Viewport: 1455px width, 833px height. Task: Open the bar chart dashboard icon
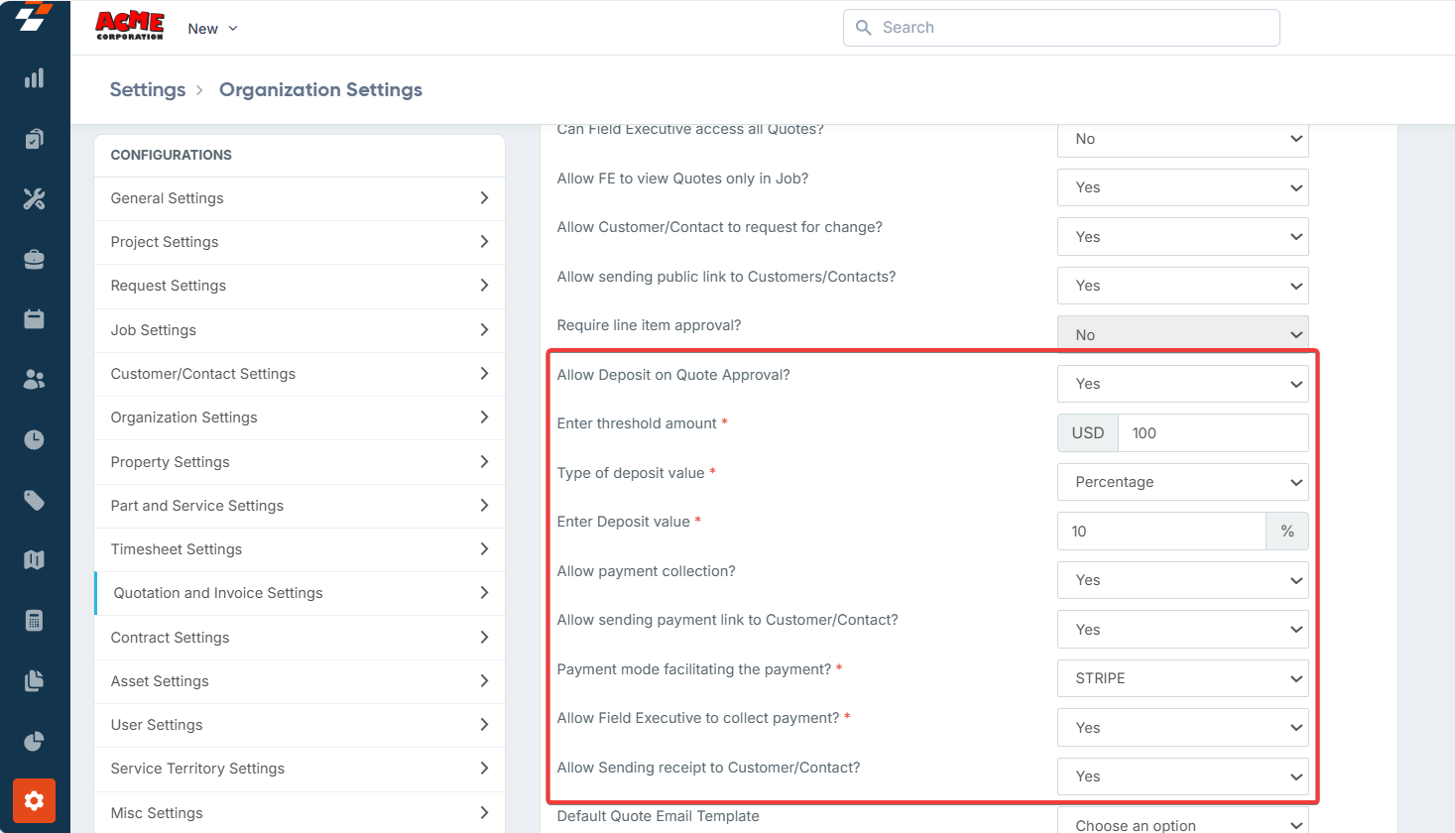click(35, 78)
